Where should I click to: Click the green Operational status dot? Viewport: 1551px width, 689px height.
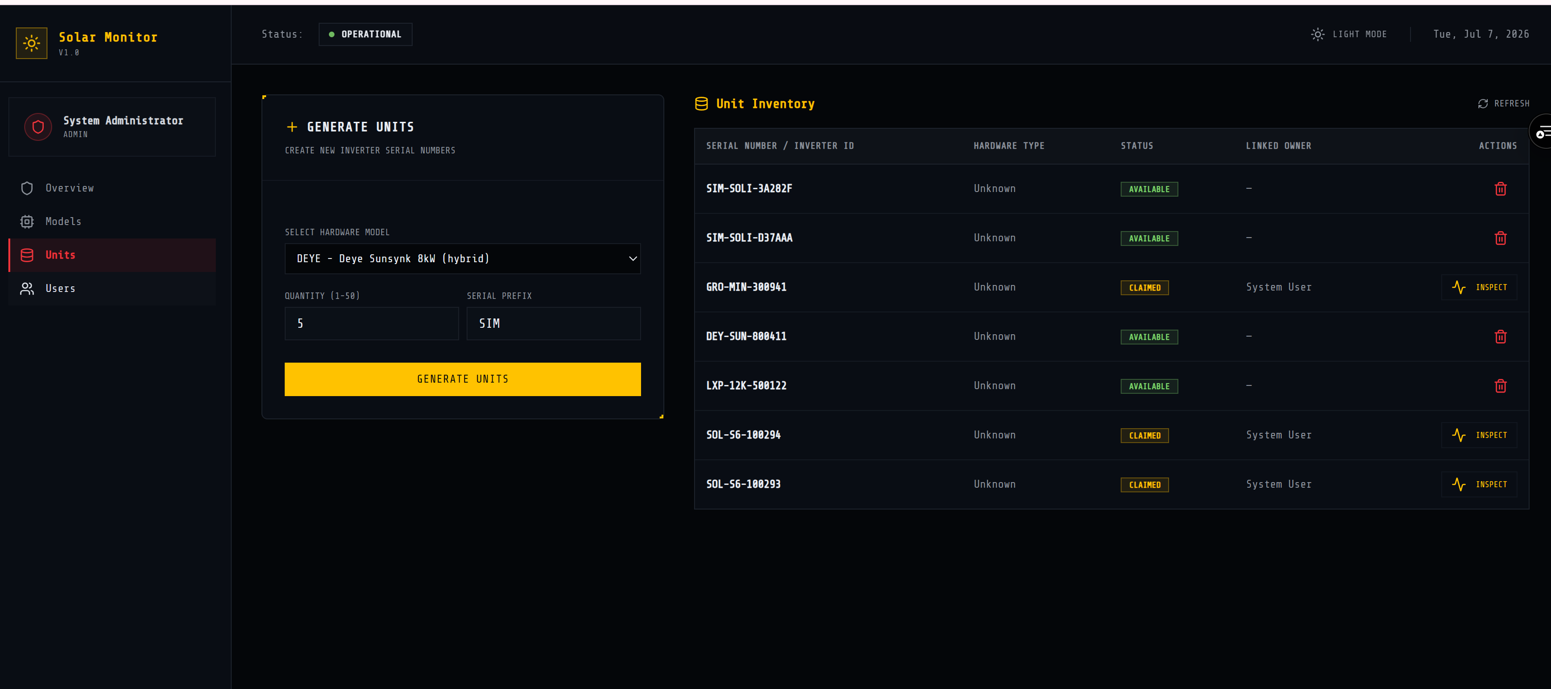(332, 34)
